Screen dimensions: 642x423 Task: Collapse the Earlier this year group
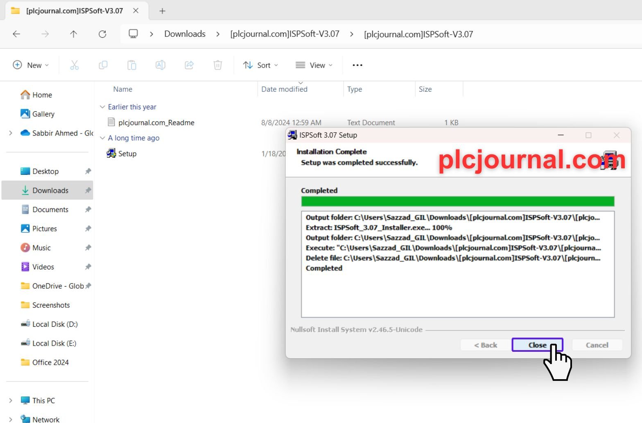click(x=102, y=107)
